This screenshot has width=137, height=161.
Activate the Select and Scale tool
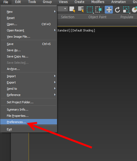click(126, 10)
